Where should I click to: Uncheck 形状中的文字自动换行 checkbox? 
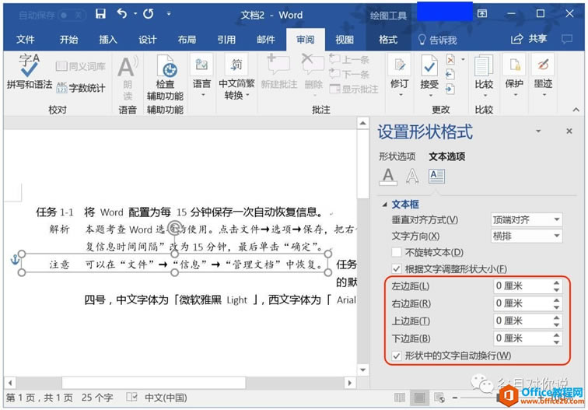click(396, 356)
